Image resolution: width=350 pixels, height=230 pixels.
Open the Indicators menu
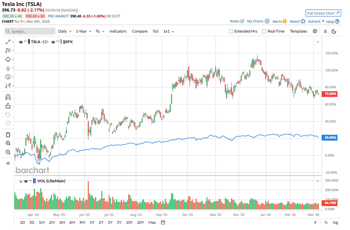(x=118, y=31)
